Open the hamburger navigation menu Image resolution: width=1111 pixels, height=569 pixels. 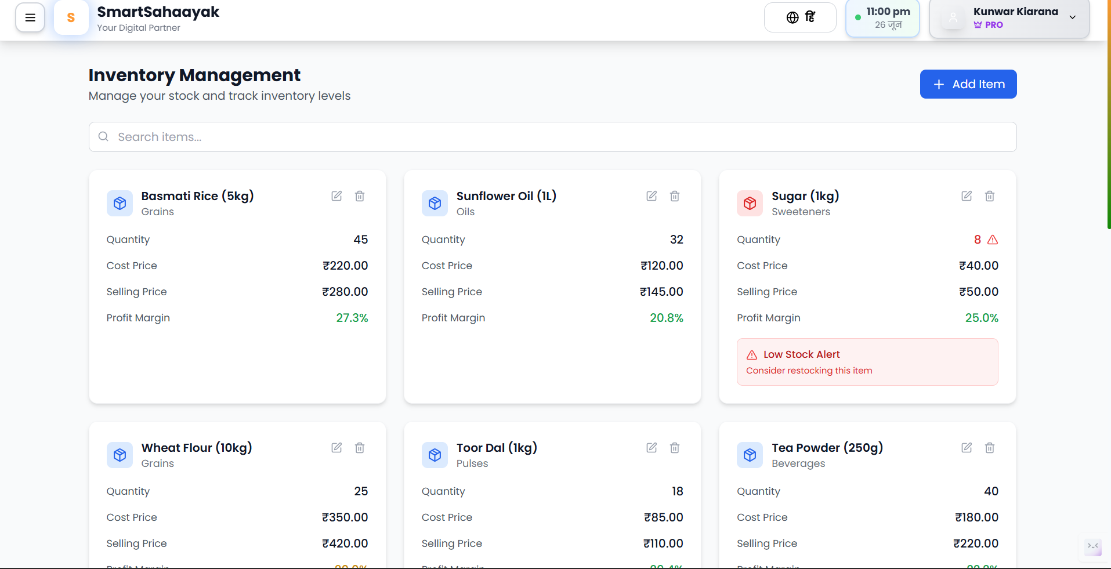30,17
